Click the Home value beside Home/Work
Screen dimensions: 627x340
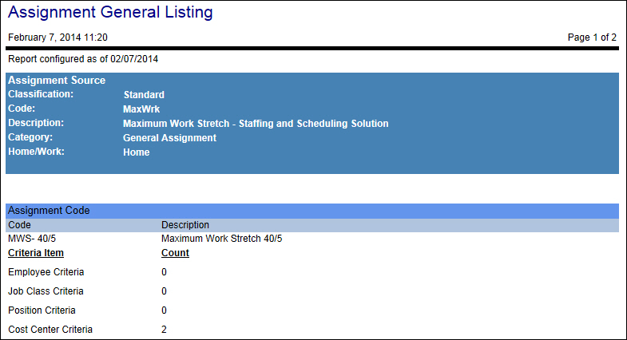coord(137,152)
